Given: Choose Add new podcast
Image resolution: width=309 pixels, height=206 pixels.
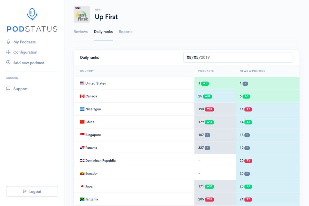Looking at the screenshot, I should (29, 63).
